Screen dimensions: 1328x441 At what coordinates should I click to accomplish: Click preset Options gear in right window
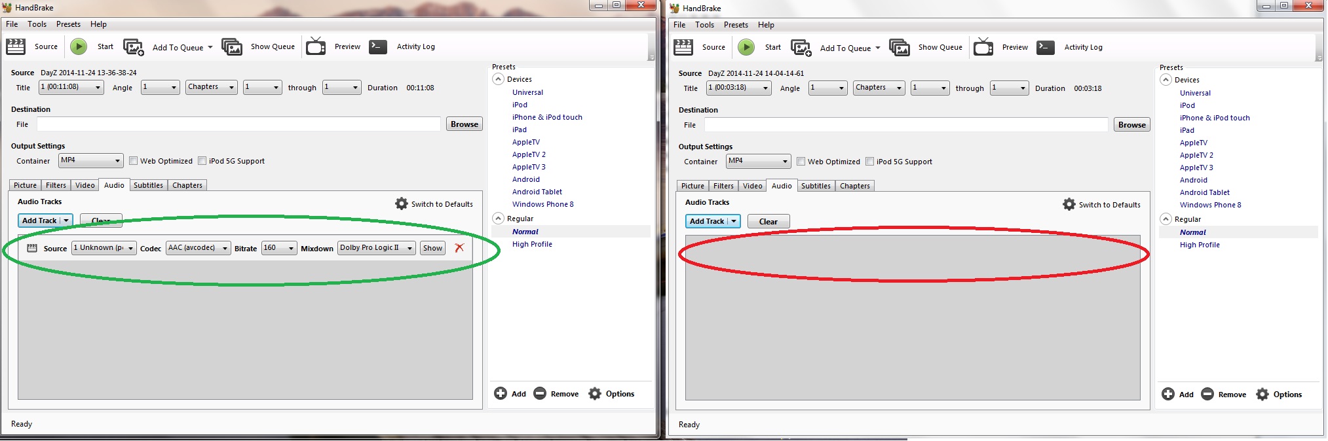[1262, 394]
